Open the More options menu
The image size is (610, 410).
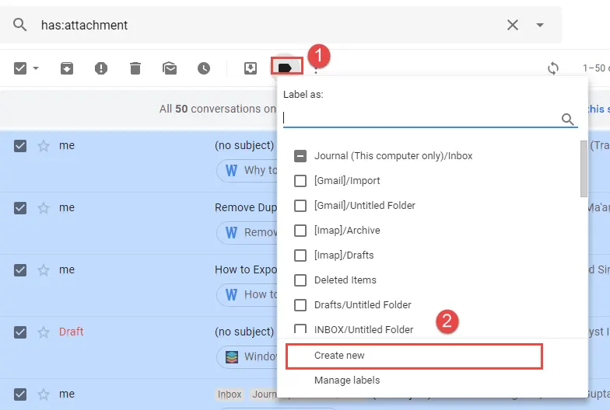(316, 70)
